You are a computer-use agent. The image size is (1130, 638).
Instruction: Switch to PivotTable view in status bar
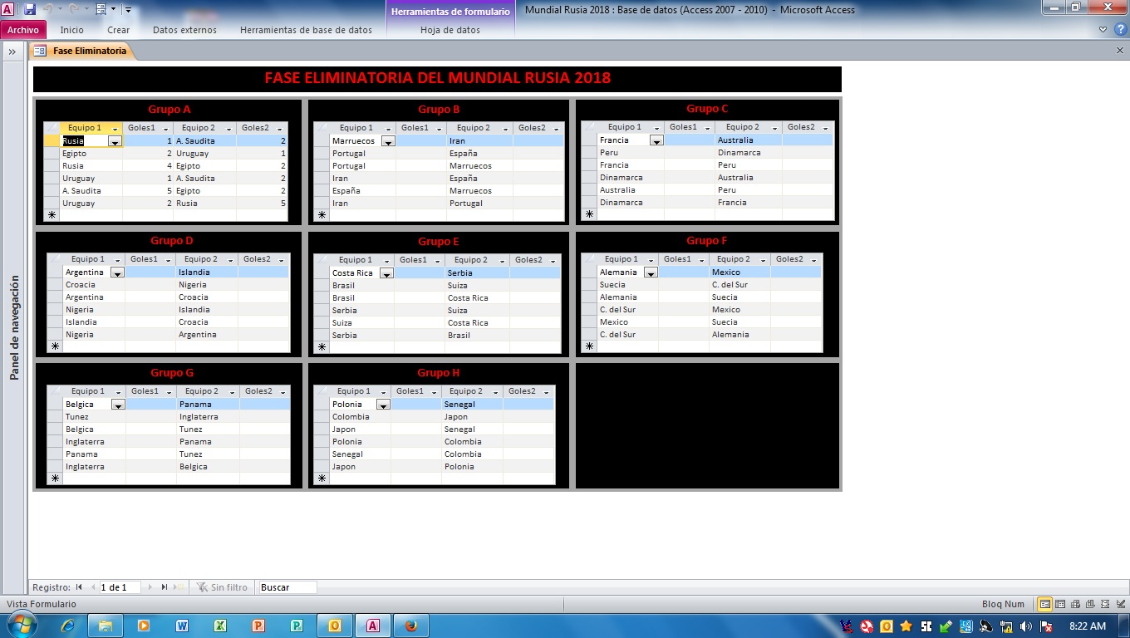1076,604
